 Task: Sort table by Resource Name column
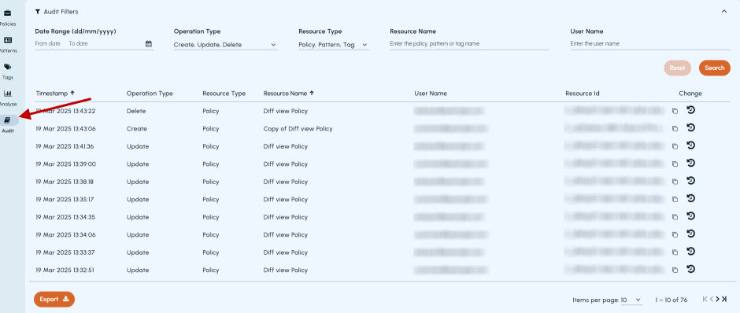pyautogui.click(x=288, y=94)
